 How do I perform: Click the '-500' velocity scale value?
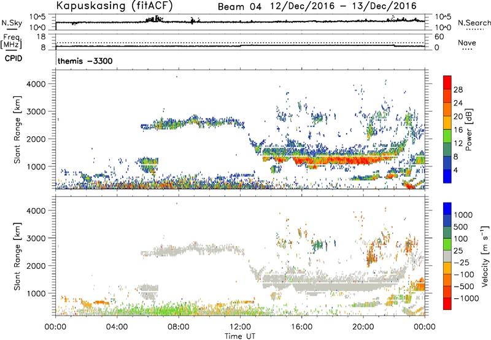coord(464,286)
